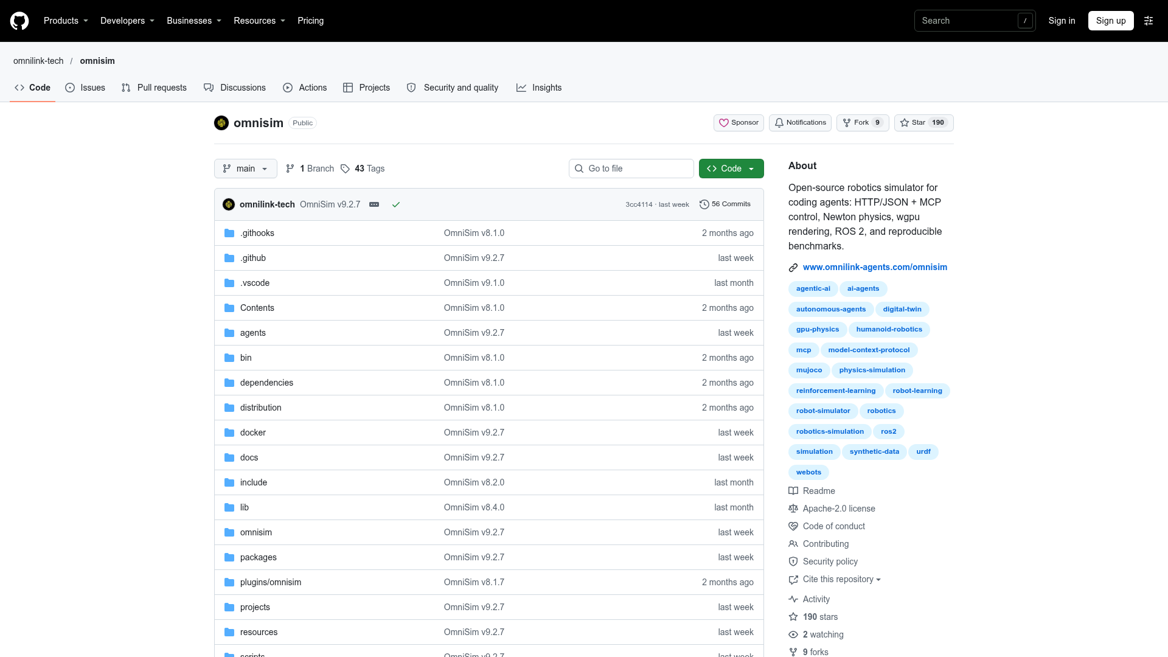Click the docker folder icon

pos(229,433)
